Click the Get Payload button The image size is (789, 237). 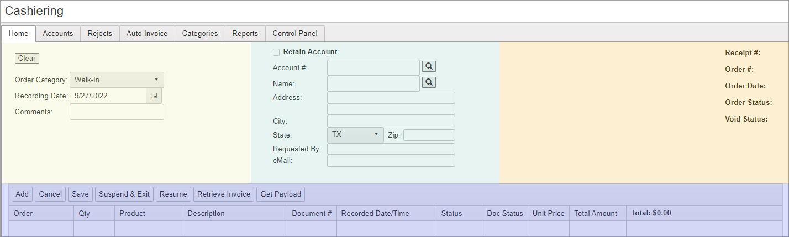281,194
